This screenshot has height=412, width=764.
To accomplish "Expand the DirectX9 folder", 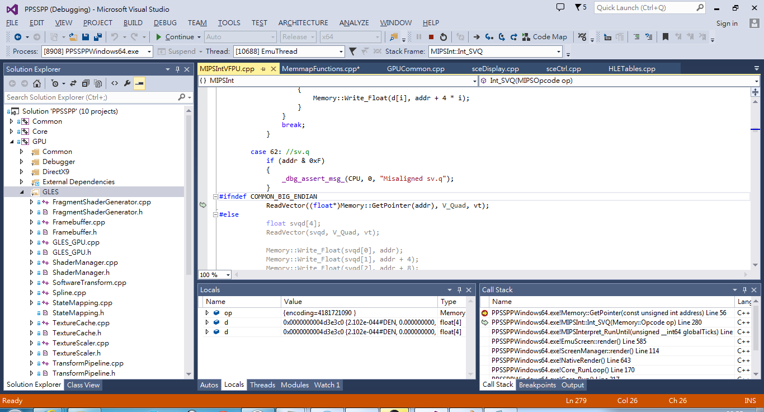I will [x=22, y=172].
